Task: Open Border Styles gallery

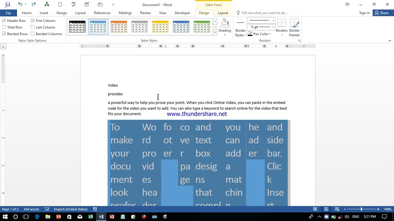Action: click(240, 28)
